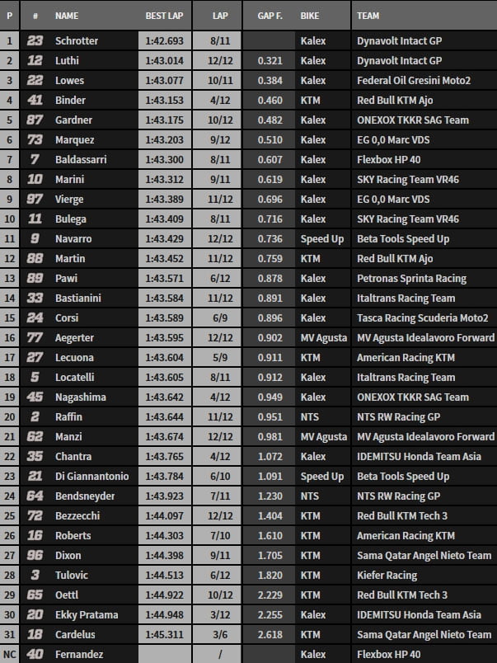The image size is (497, 663).
Task: Click rider number 45 for Nagashima
Action: 35,397
